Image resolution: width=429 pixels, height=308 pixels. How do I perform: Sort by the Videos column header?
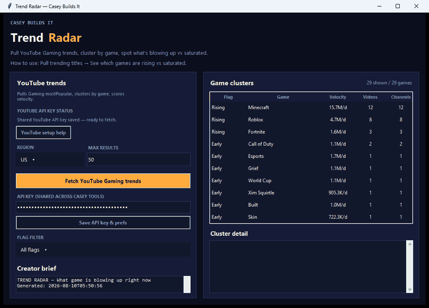[370, 97]
